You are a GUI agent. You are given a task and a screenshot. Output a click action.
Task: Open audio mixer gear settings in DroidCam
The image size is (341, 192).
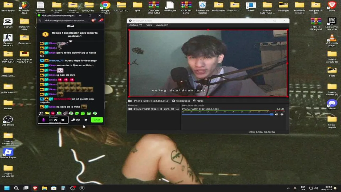(282, 114)
